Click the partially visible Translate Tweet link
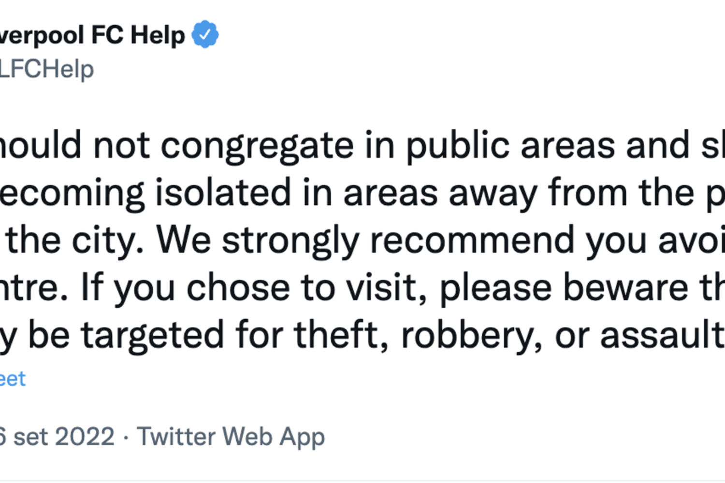Image resolution: width=725 pixels, height=483 pixels. click(x=12, y=379)
